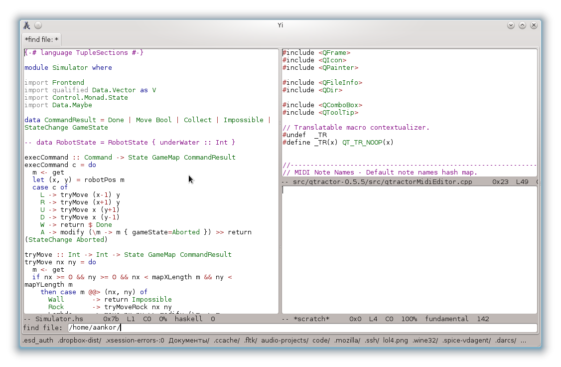This screenshot has width=561, height=367.
Task: Select 'code/' in completion list
Action: pos(321,341)
